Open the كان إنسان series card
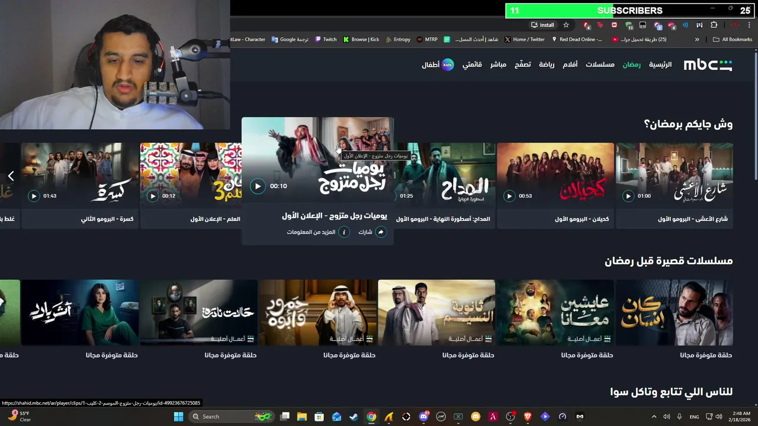Image resolution: width=758 pixels, height=426 pixels. (674, 312)
